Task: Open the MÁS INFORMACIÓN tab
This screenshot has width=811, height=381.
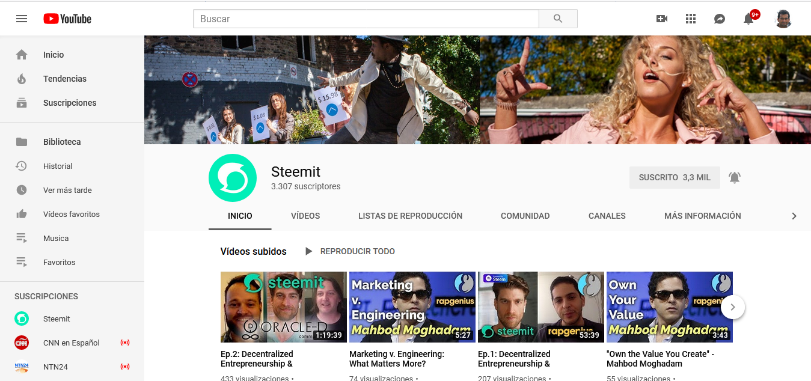Action: coord(703,216)
